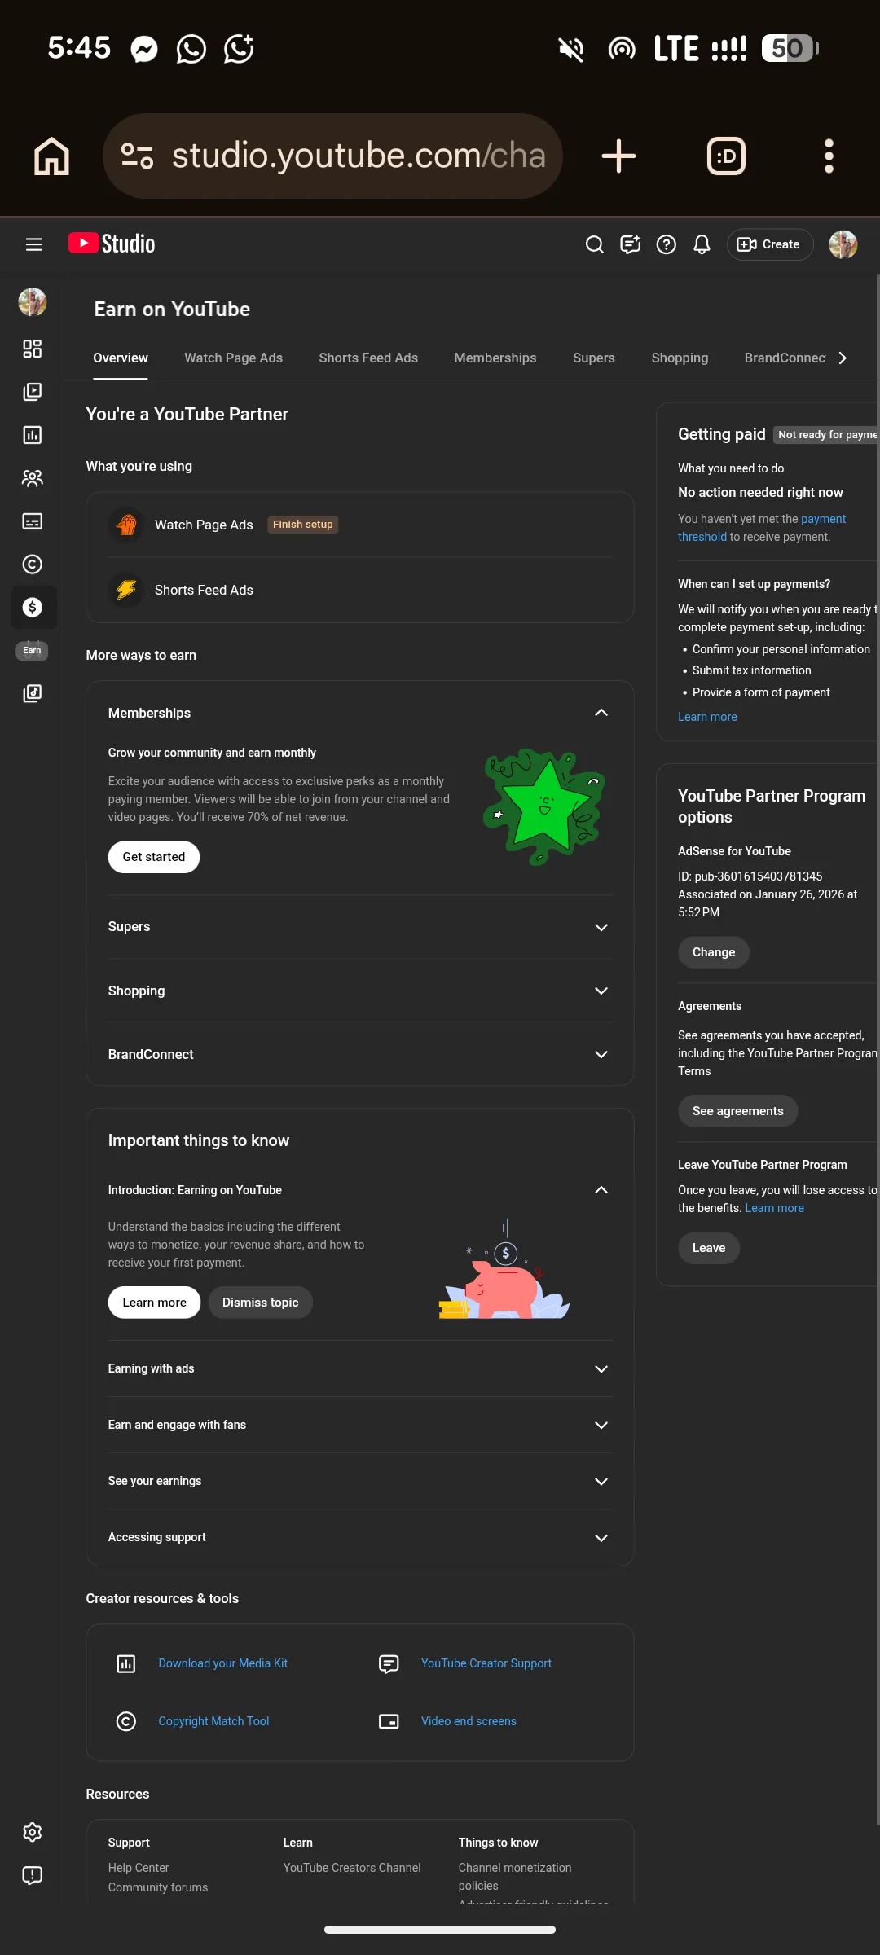Click the See agreements button

[738, 1111]
